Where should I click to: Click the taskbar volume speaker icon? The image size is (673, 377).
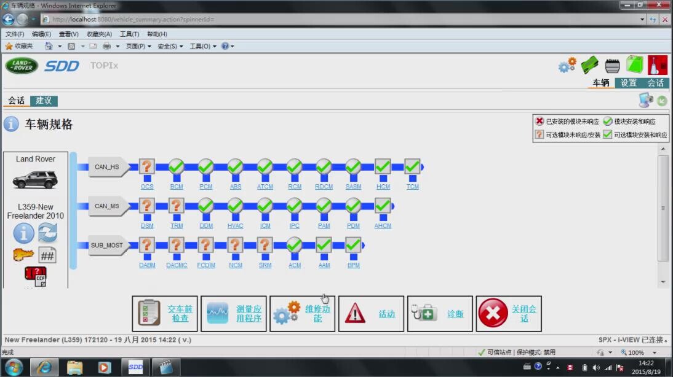click(x=595, y=368)
